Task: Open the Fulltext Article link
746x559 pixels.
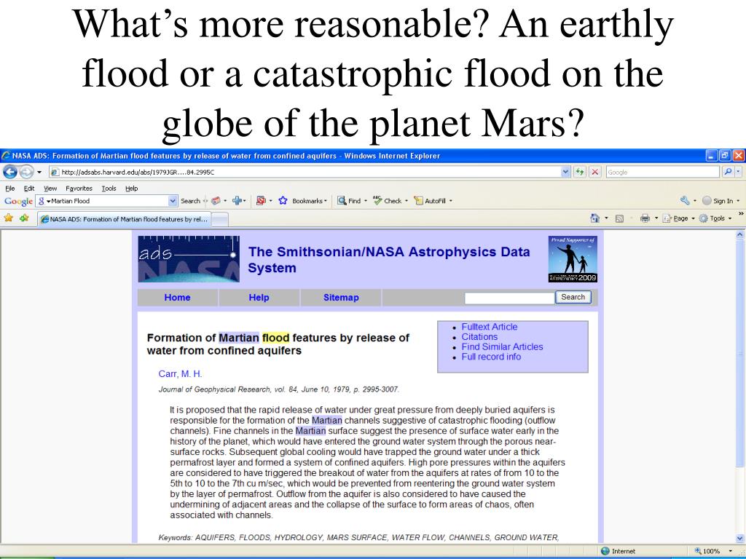Action: [x=489, y=327]
